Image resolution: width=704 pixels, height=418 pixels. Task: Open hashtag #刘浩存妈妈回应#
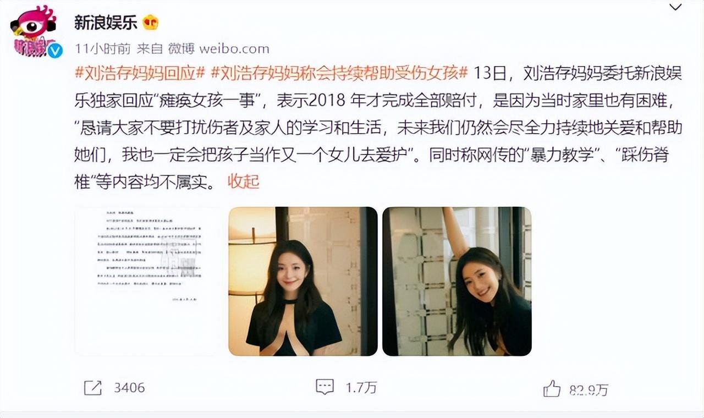140,73
